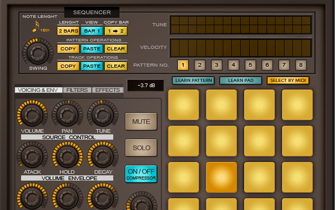This screenshot has height=210, width=335.
Task: Enable Learn Pad mode
Action: click(x=240, y=80)
